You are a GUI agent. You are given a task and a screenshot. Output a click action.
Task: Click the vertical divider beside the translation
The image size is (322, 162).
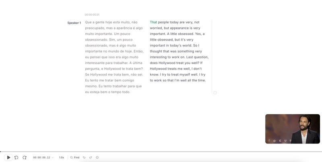(x=212, y=56)
